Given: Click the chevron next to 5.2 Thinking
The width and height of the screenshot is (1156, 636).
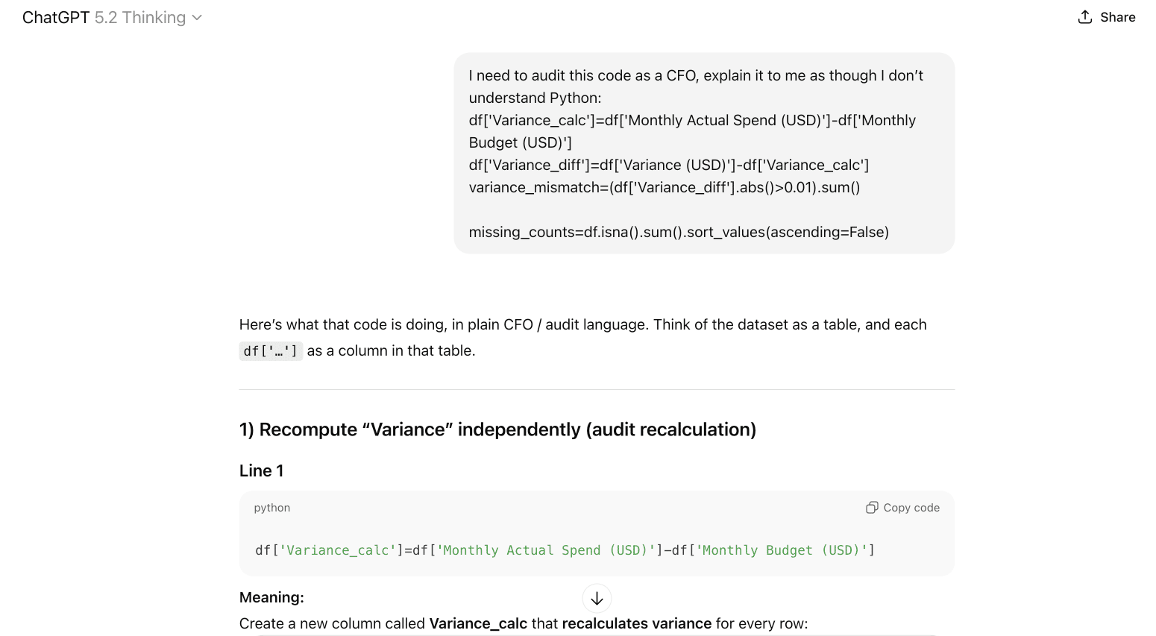Looking at the screenshot, I should pos(197,18).
